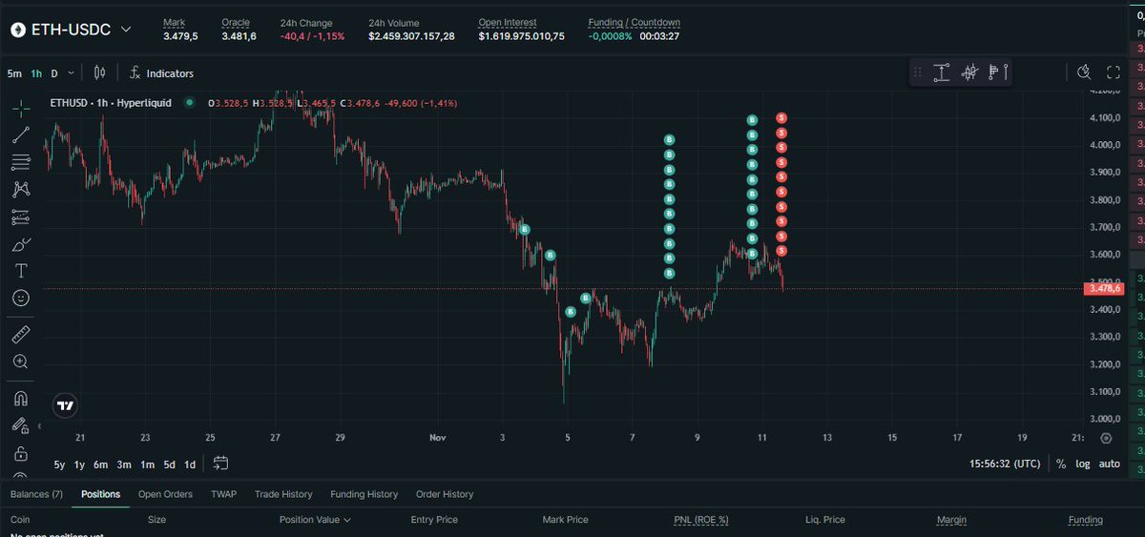Click the top red S sell marker near 4.100

[781, 117]
